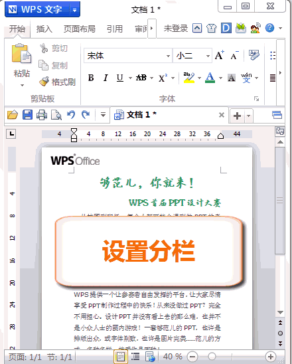Open the 页面布局 ribbon tab

coord(80,29)
